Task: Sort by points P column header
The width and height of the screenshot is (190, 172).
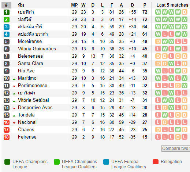Action: point(145,5)
